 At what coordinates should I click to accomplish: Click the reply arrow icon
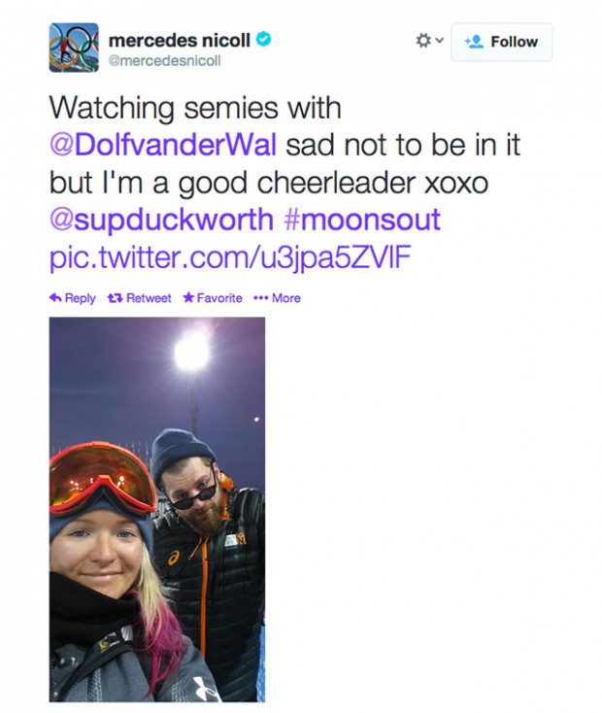55,298
